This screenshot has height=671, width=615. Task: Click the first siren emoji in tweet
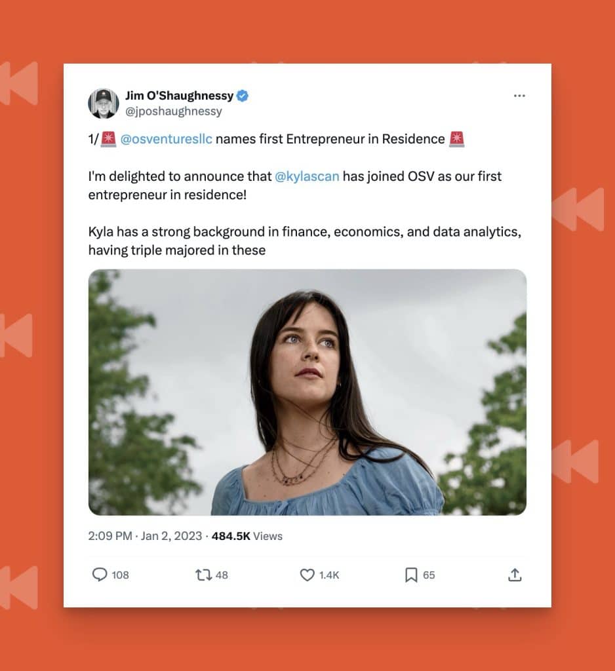point(108,139)
